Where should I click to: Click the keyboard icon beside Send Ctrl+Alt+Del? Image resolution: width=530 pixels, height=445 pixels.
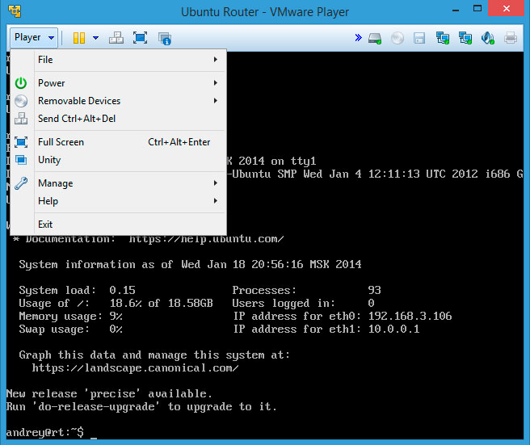point(21,119)
